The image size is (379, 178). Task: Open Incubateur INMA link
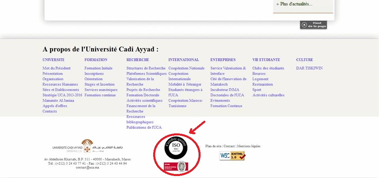[225, 90]
